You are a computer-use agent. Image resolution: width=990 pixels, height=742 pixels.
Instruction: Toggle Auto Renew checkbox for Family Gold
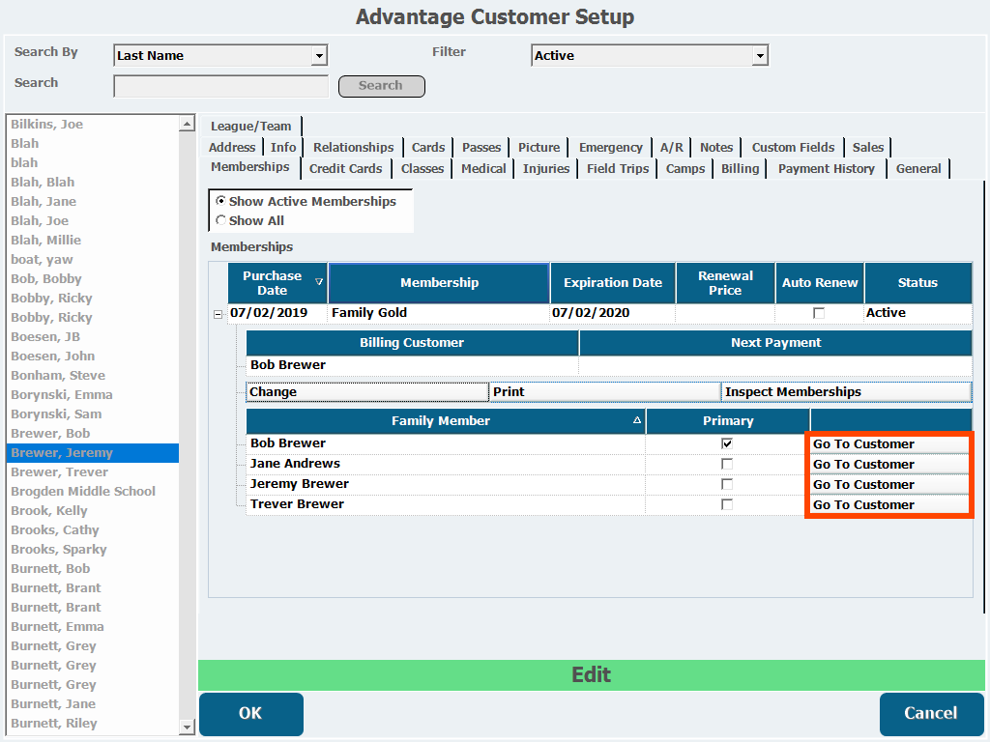pyautogui.click(x=819, y=313)
